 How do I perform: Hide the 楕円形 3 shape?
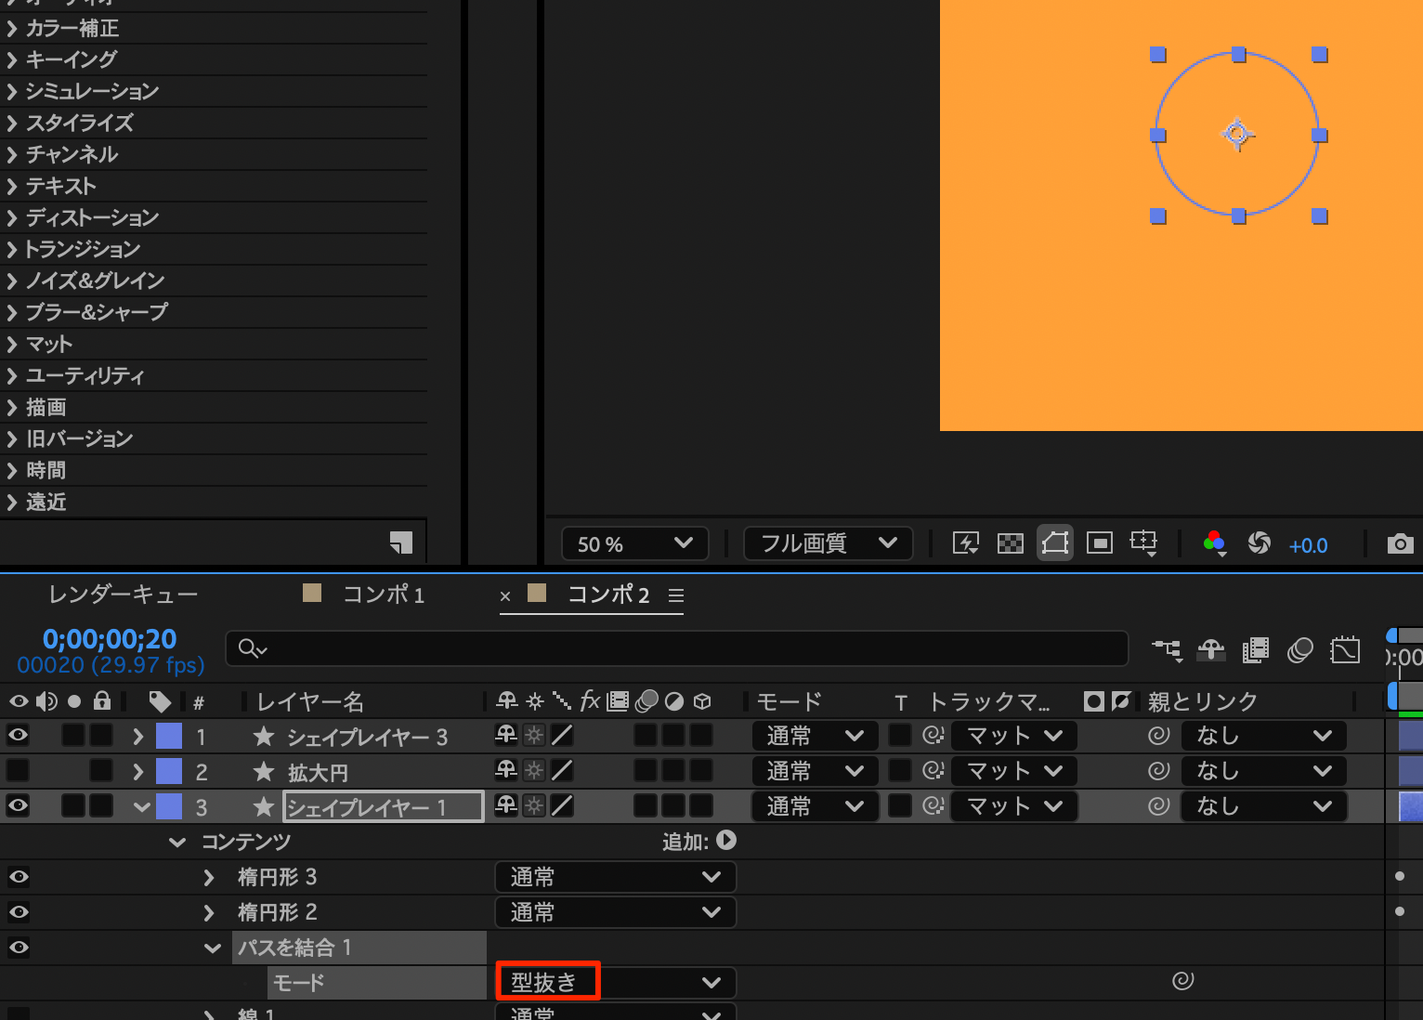(x=18, y=877)
